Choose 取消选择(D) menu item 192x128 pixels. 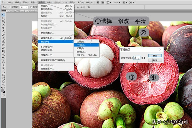56,9
